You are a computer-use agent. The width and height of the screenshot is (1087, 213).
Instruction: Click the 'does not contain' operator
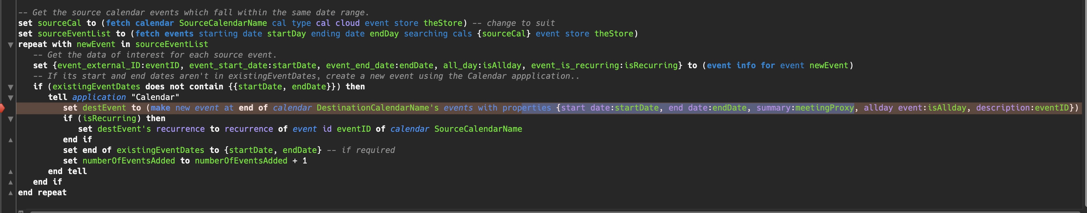(184, 87)
